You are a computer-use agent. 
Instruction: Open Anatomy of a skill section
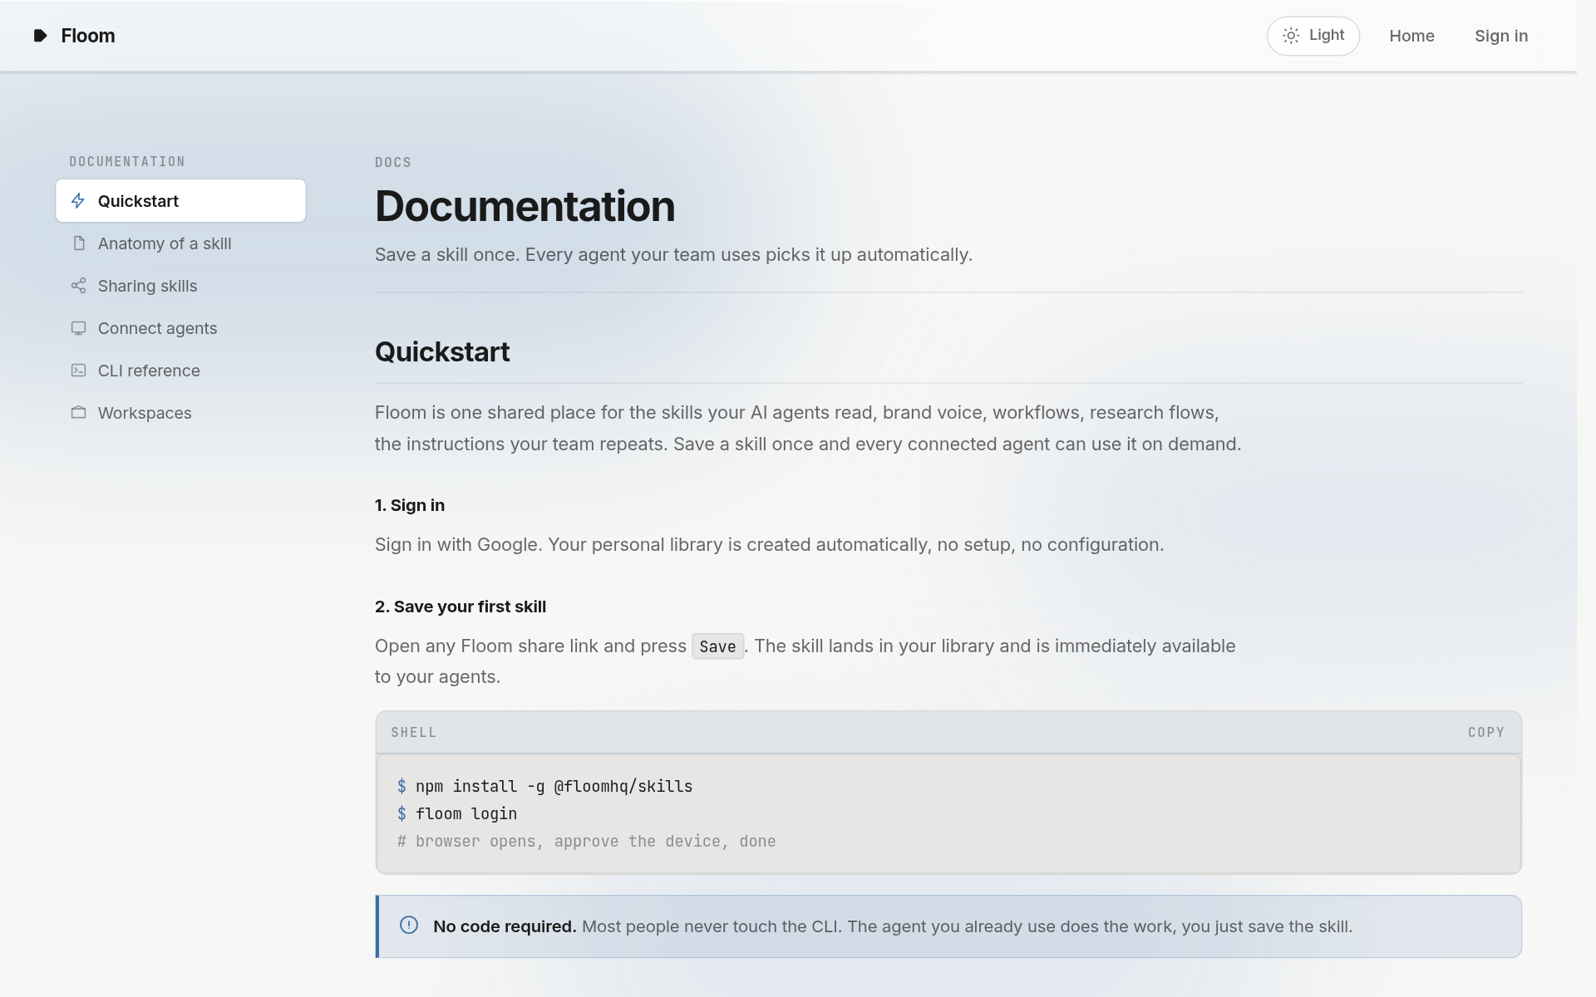pos(180,243)
